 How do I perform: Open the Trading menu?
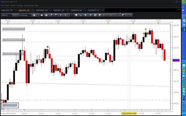click(20, 6)
